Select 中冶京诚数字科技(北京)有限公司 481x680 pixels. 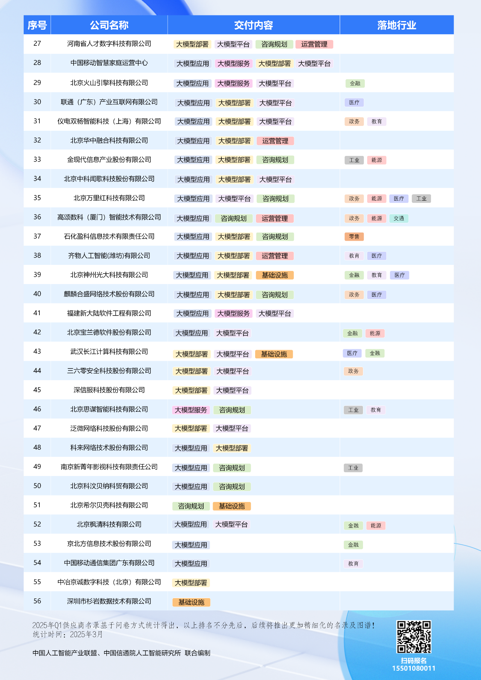109,582
